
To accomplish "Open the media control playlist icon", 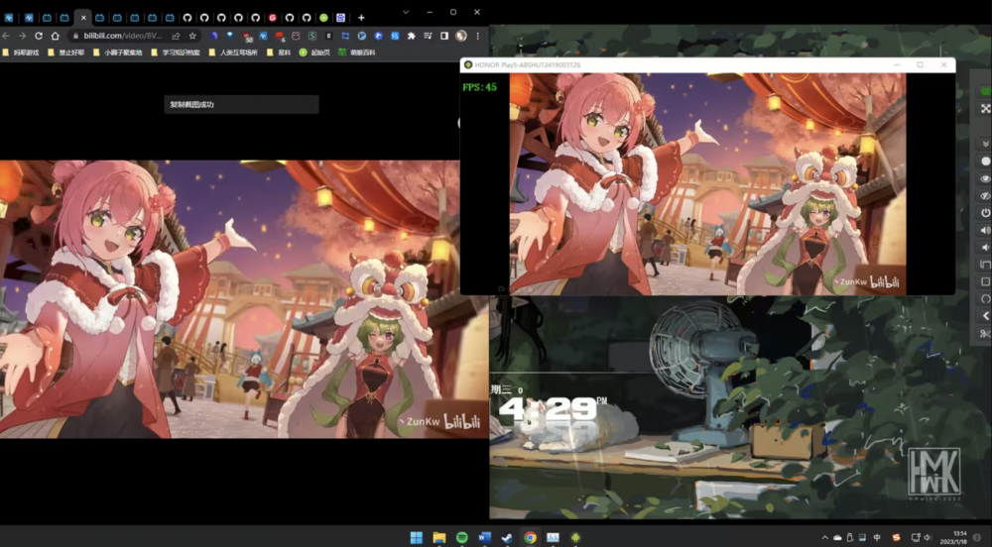I will point(428,36).
